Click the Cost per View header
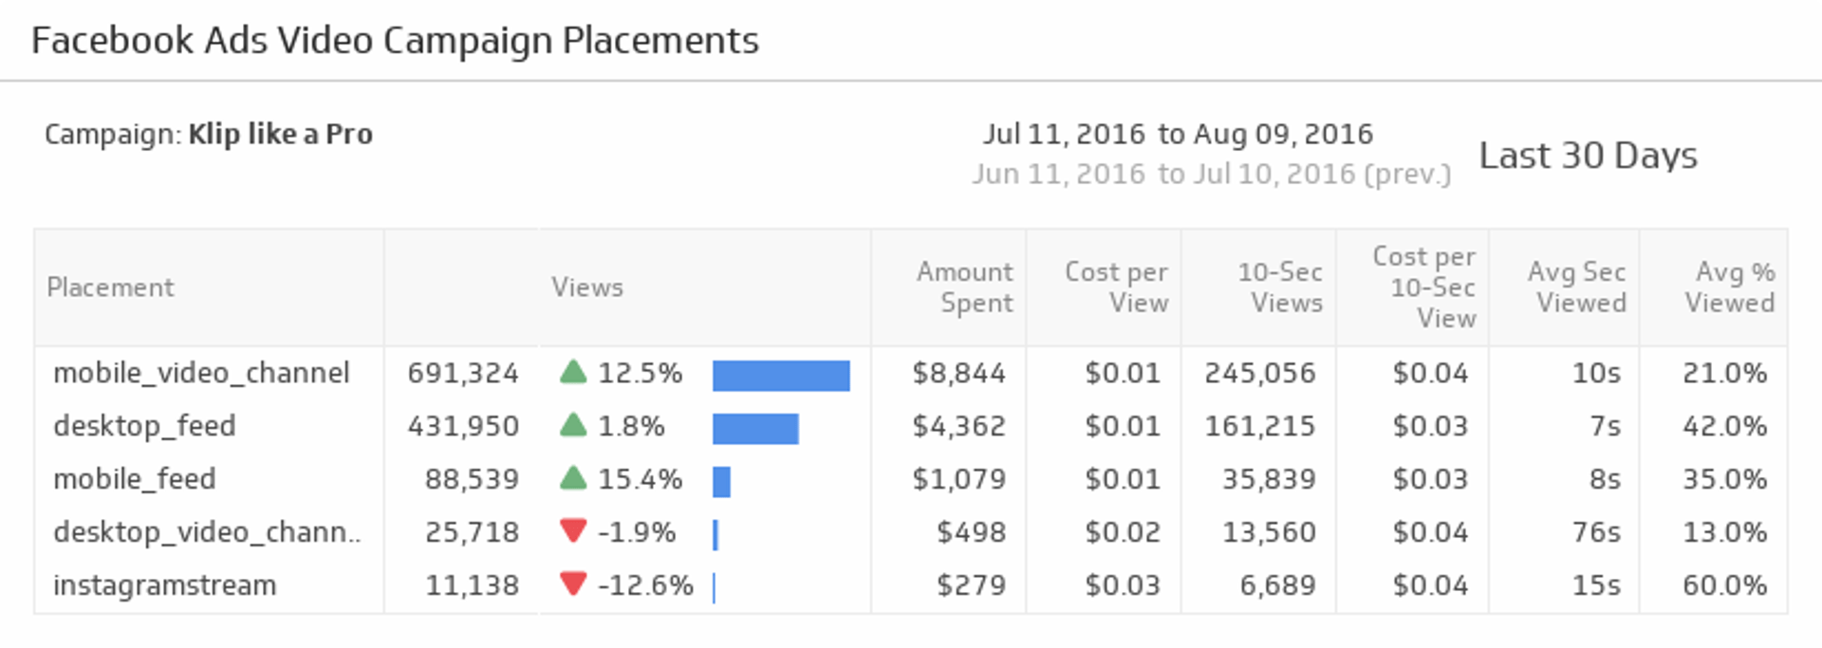This screenshot has width=1822, height=648. (1116, 287)
